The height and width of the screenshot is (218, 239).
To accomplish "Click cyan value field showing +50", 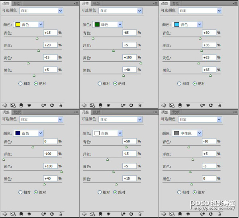I will click(x=129, y=141).
